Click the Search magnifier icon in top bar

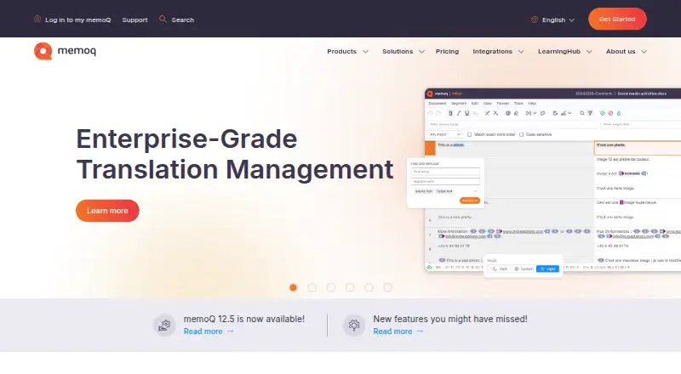[163, 19]
